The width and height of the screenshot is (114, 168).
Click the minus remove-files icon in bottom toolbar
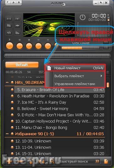click(x=20, y=161)
